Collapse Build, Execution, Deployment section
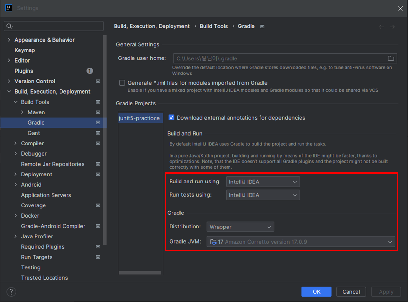 (9, 92)
